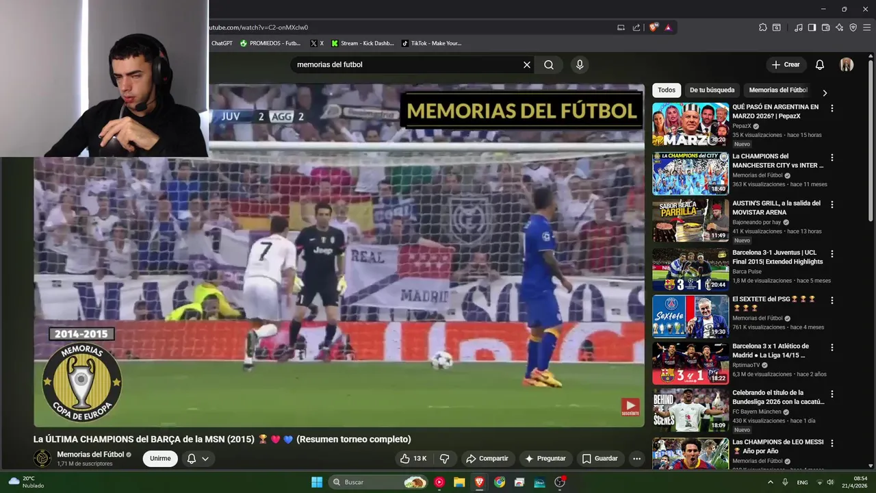Open File Explorer from the taskbar
Screen dimensions: 876x493
[459, 482]
